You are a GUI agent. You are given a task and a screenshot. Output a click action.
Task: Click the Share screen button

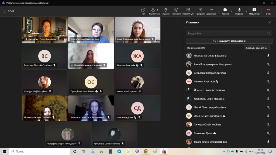(254, 11)
